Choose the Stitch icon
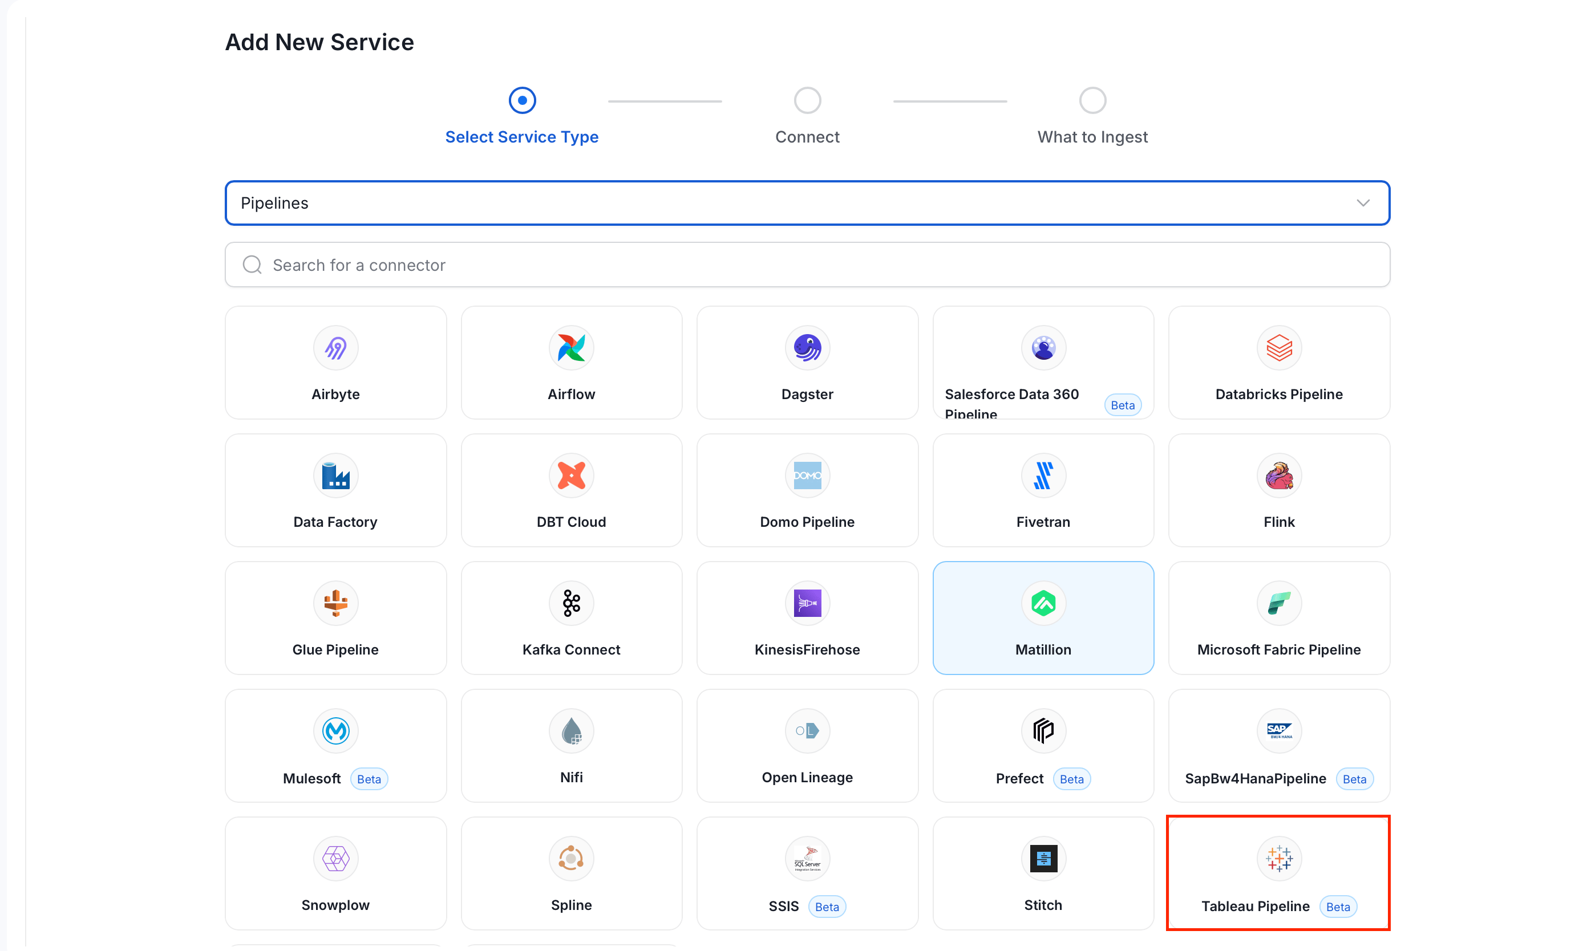1587x951 pixels. click(1043, 858)
